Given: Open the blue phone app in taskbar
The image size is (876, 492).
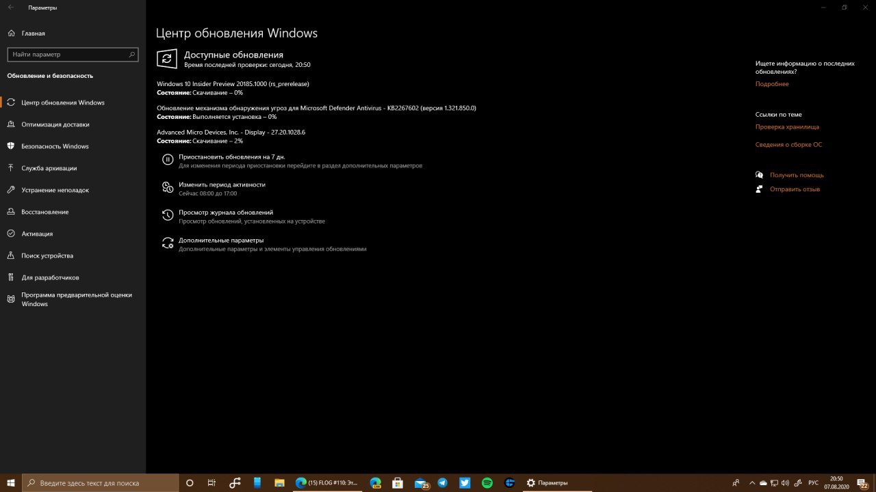Looking at the screenshot, I should pyautogui.click(x=257, y=482).
